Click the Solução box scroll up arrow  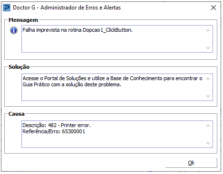click(208, 79)
